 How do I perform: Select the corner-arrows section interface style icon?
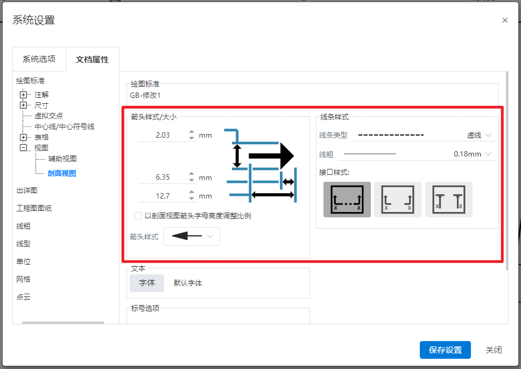397,200
